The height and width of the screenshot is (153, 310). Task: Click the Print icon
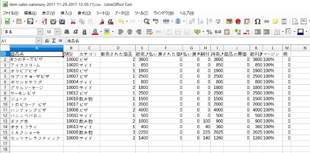point(53,21)
